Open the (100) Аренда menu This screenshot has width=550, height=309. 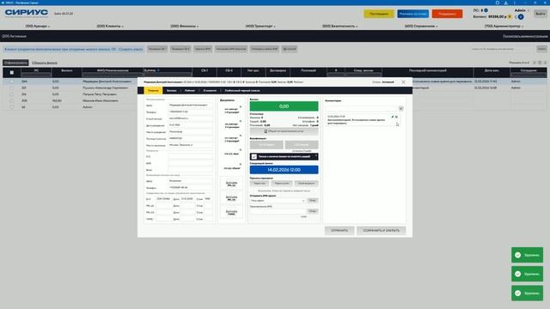38,26
